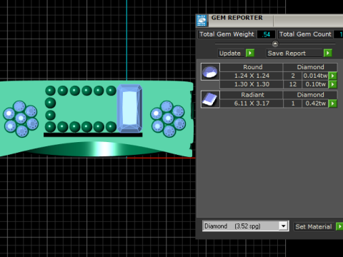Click the quantity 12 cell
Viewport: 343px width, 257px height.
click(x=293, y=84)
